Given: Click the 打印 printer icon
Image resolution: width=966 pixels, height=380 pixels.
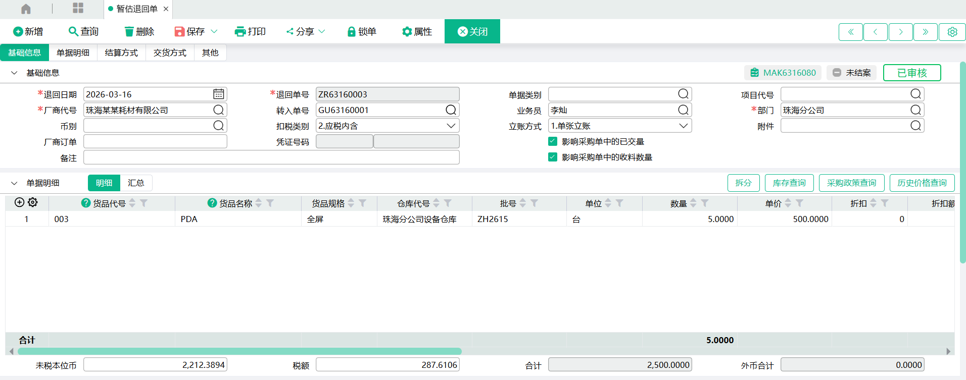Looking at the screenshot, I should point(240,32).
